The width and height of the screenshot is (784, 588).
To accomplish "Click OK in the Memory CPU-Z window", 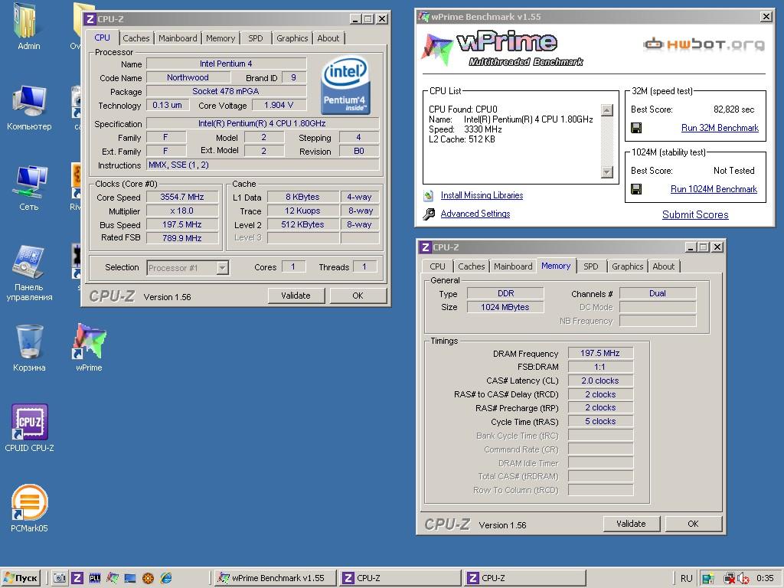I will [x=693, y=524].
